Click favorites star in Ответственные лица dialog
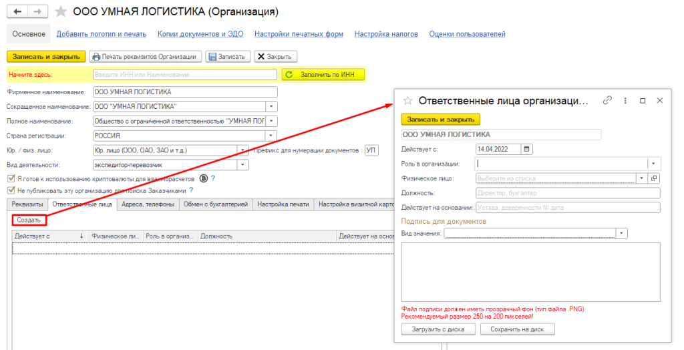This screenshot has height=350, width=684. coord(407,101)
